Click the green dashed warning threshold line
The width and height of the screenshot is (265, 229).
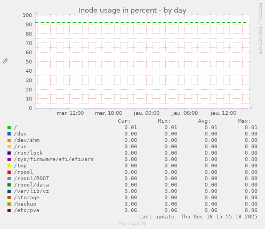(x=141, y=23)
